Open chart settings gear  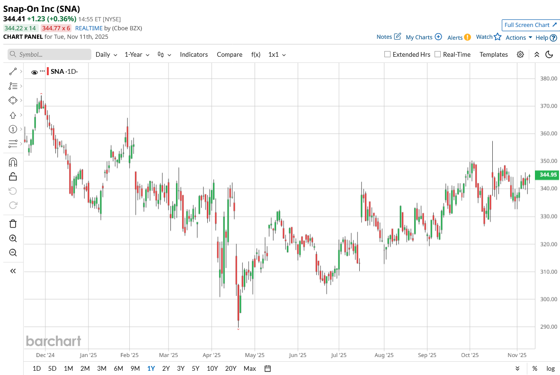(x=520, y=54)
